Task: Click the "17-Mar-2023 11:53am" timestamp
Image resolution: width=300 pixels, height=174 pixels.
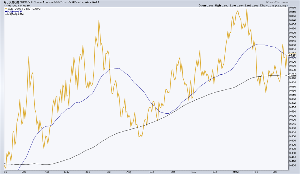Action: 17,6
